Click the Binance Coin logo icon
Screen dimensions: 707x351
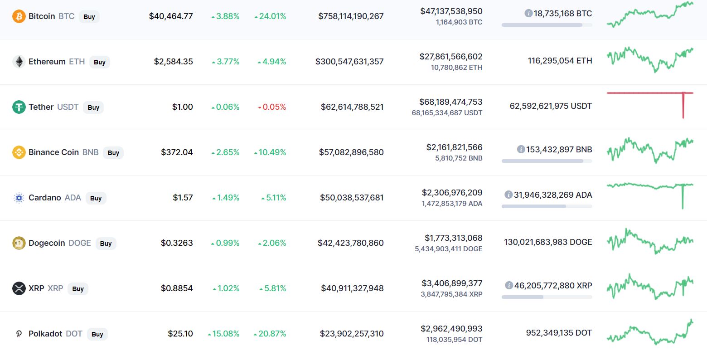19,152
